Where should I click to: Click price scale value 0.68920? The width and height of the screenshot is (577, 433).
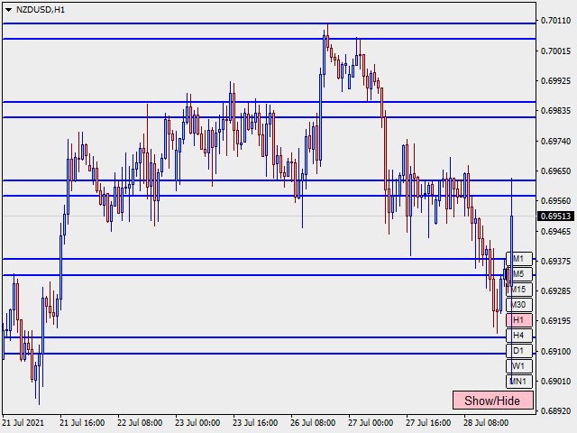[x=555, y=411]
